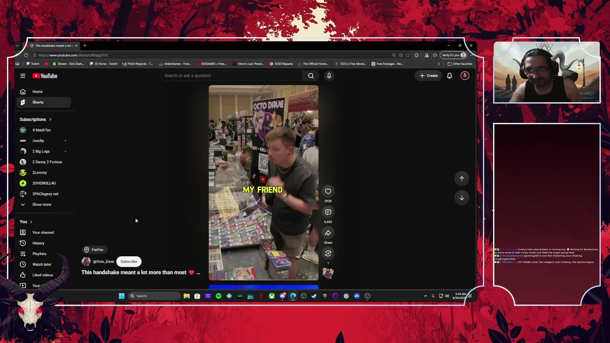Open the tab search dropdown arrow

(17, 46)
